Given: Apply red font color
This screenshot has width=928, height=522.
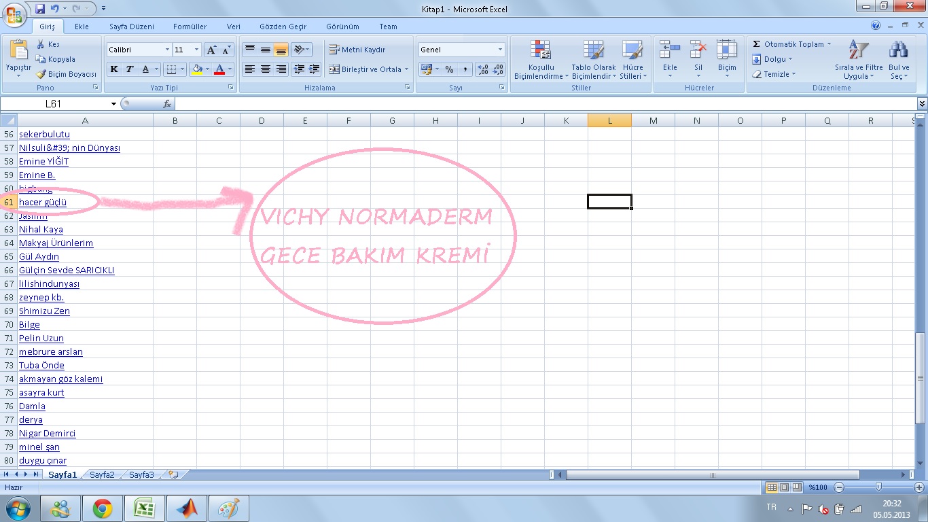Looking at the screenshot, I should tap(219, 69).
